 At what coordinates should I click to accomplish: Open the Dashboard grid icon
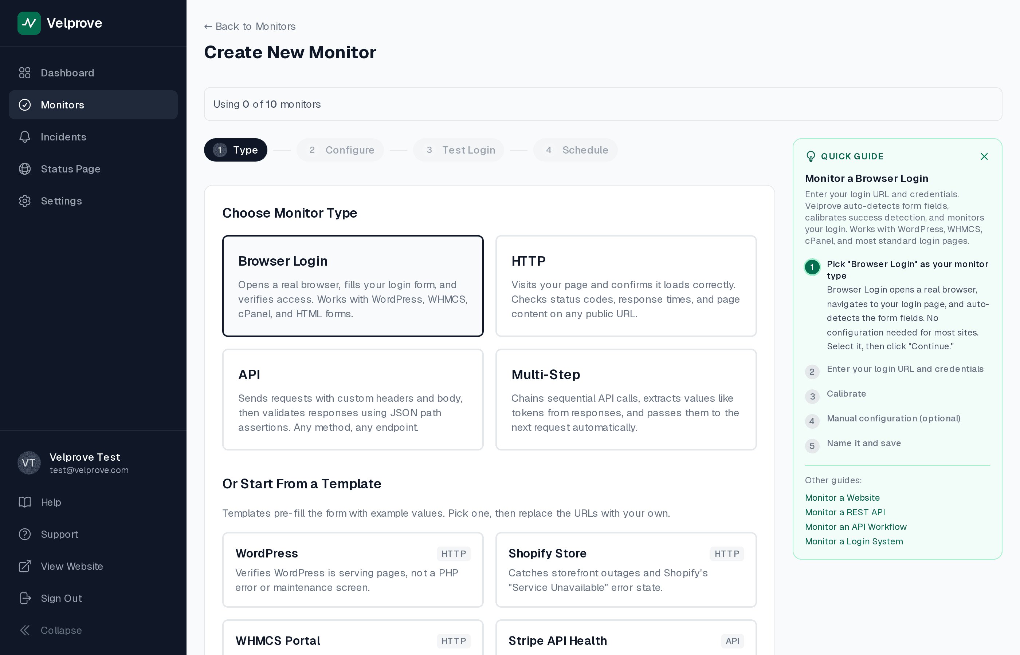click(25, 73)
